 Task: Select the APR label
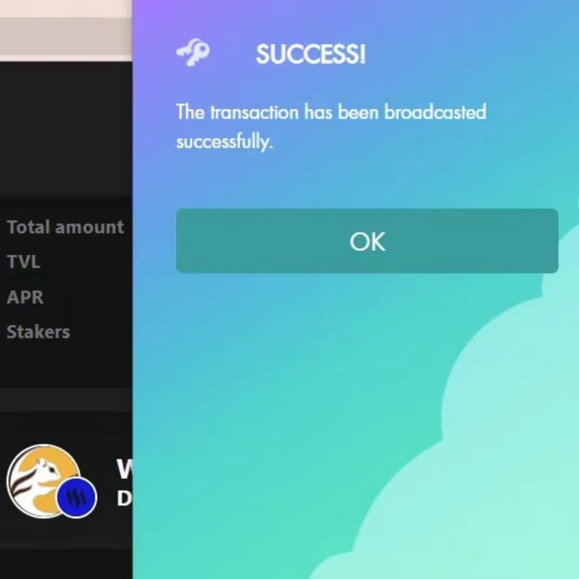pos(25,297)
